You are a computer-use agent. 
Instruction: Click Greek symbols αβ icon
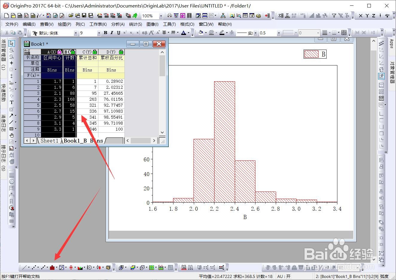144,33
